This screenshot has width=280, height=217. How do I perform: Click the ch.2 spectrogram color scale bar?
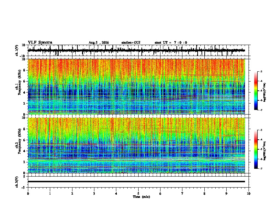pyautogui.click(x=256, y=149)
